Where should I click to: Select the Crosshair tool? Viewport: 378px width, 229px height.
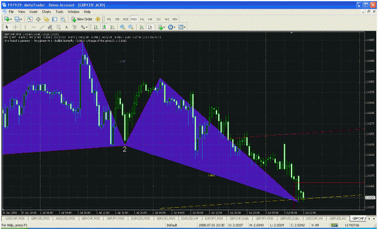16,27
